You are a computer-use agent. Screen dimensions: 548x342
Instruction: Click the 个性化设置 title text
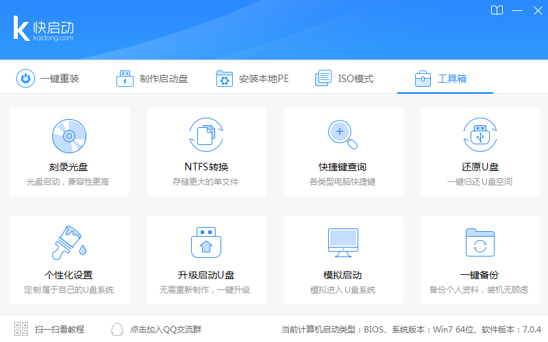point(68,276)
